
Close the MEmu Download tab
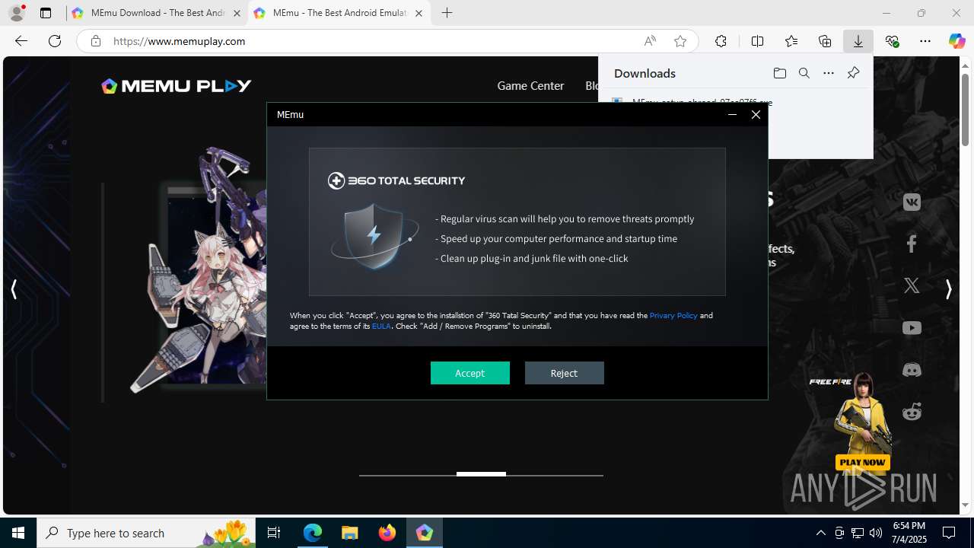coord(237,14)
